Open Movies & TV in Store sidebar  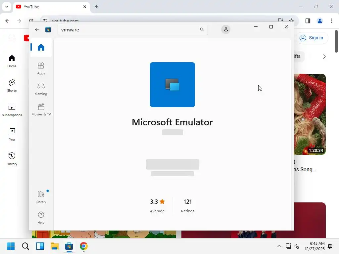(41, 109)
